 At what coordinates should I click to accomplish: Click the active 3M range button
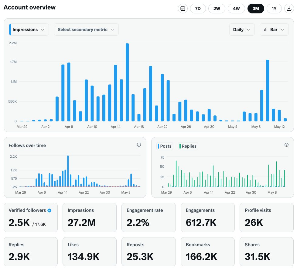pyautogui.click(x=256, y=9)
